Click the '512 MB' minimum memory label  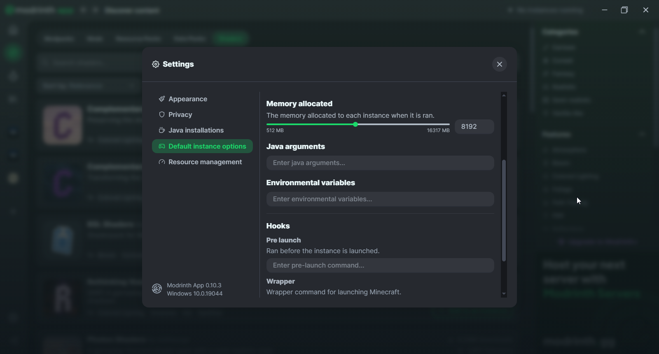tap(275, 130)
